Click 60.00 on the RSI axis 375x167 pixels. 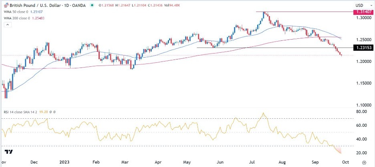pos(362,125)
